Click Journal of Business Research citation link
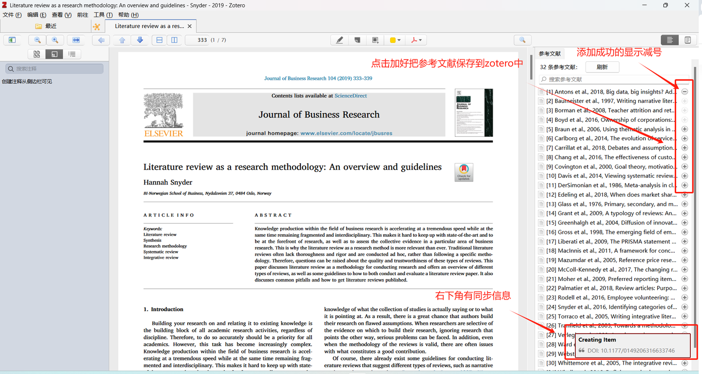 pos(318,78)
